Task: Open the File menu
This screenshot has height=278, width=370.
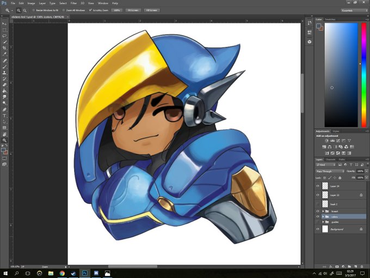Action: [13, 3]
